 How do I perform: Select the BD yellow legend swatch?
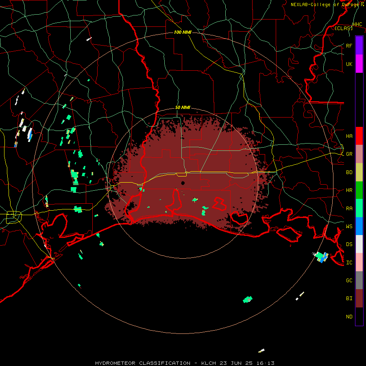coord(359,172)
